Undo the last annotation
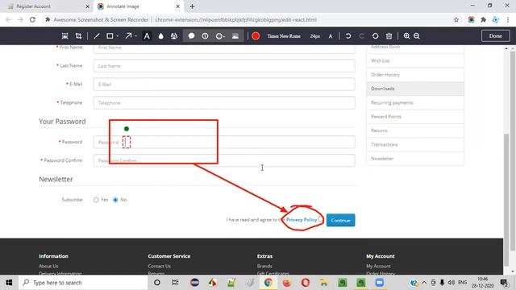Viewport: 516px width, 290px height. click(348, 35)
